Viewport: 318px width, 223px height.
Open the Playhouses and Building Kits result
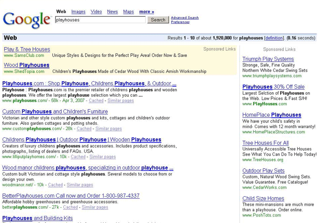click(x=37, y=218)
